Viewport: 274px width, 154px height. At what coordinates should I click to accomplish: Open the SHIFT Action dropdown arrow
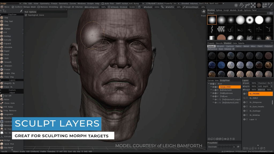143,3
